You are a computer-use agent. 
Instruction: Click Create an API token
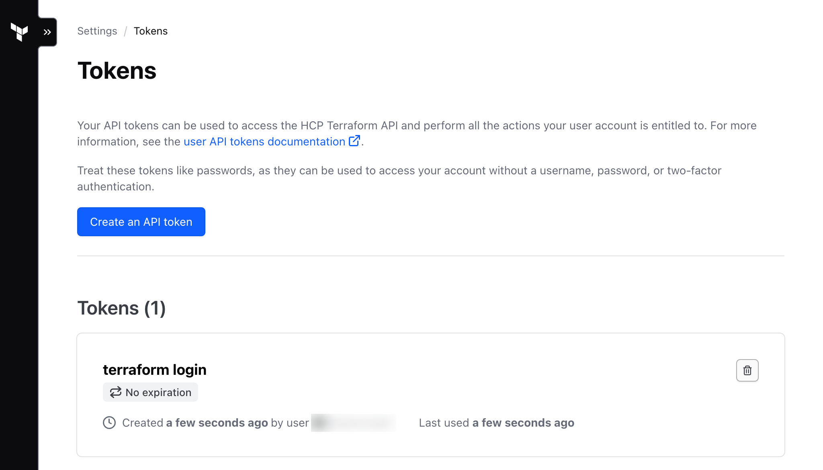141,221
